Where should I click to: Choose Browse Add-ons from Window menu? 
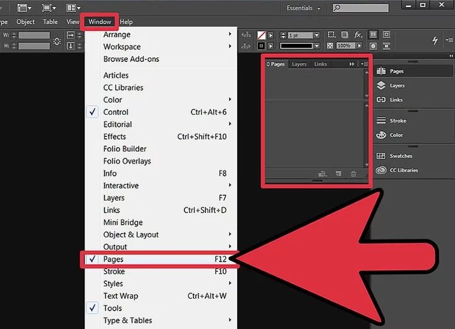point(161,59)
